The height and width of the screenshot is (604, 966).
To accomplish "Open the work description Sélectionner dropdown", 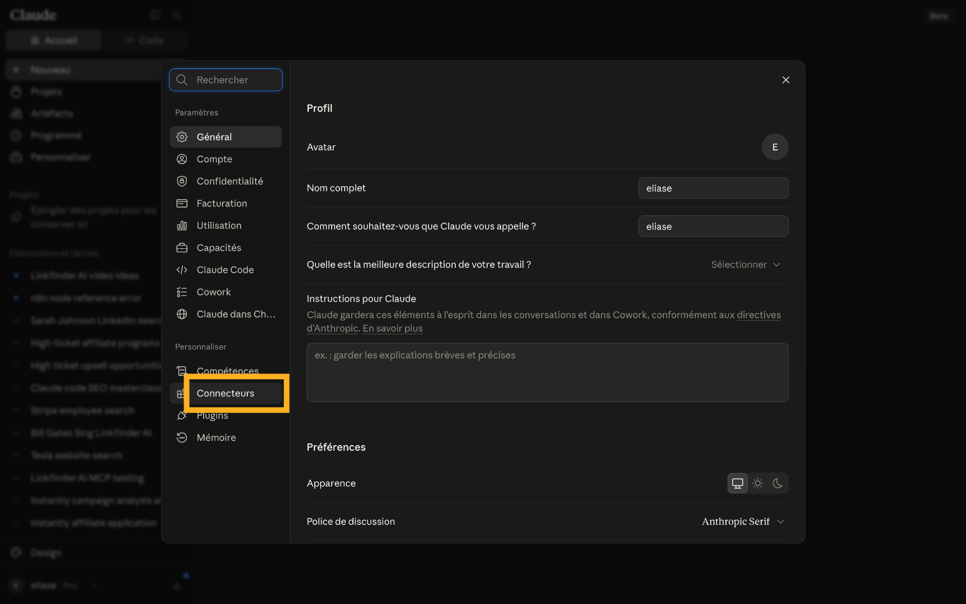I will (x=746, y=265).
